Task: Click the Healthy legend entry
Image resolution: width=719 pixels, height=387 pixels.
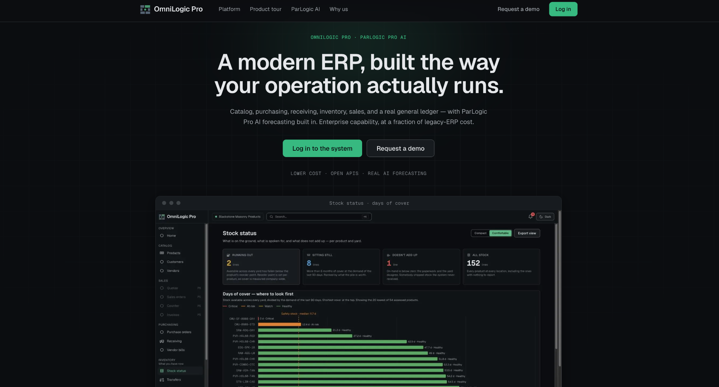Action: click(x=284, y=306)
